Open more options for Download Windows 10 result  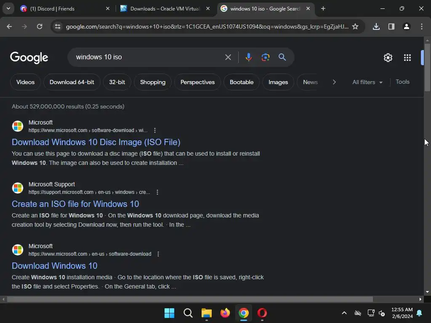point(158,254)
